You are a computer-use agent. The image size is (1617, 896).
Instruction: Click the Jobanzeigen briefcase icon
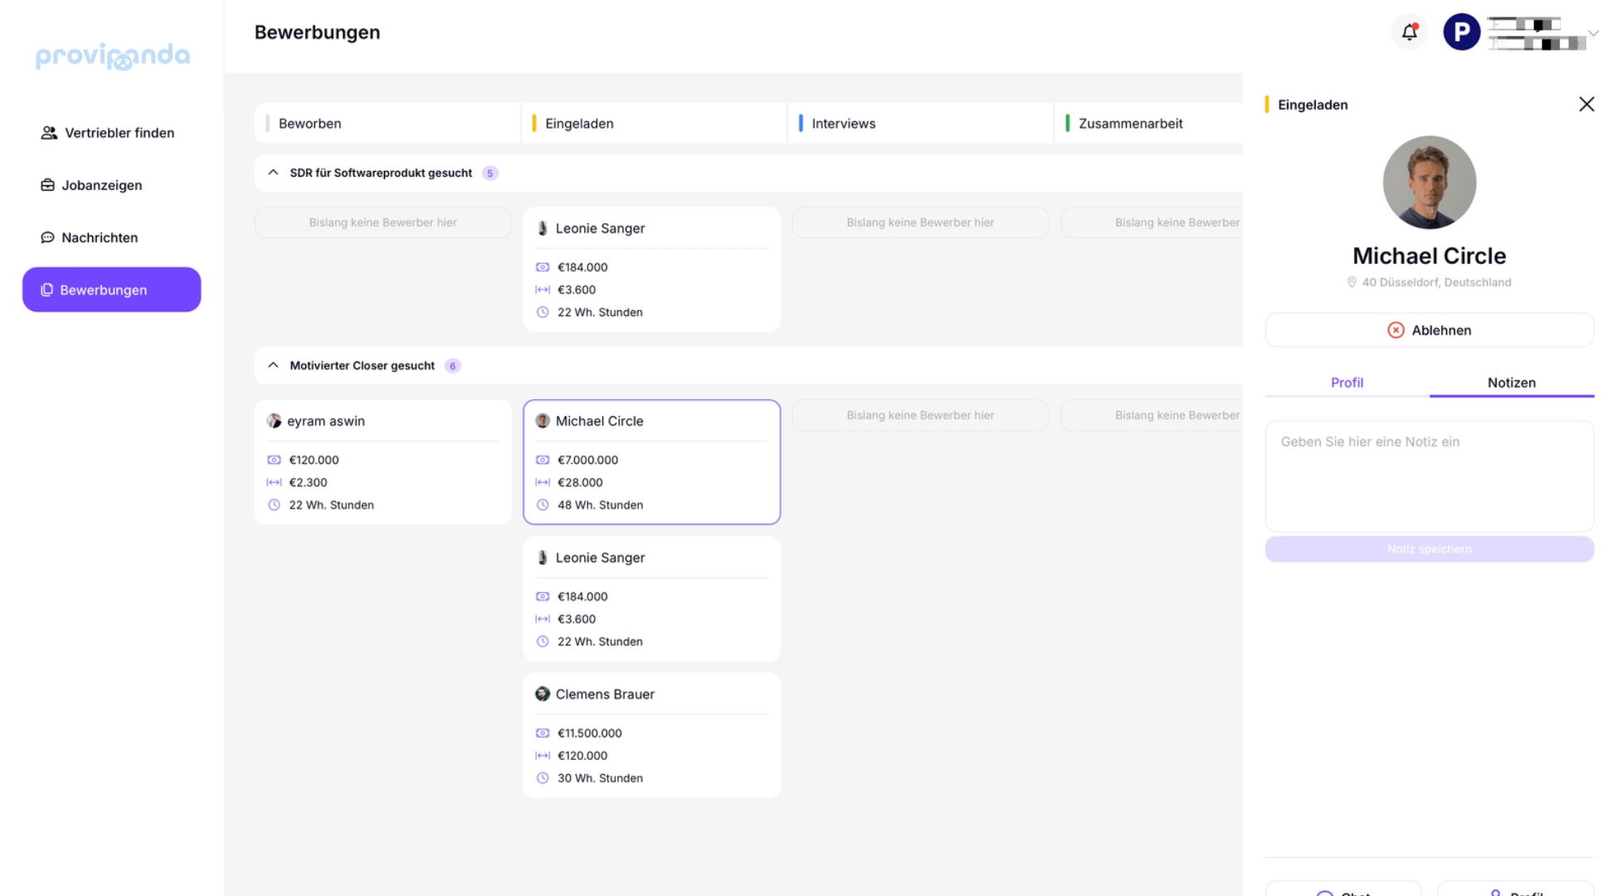click(47, 185)
